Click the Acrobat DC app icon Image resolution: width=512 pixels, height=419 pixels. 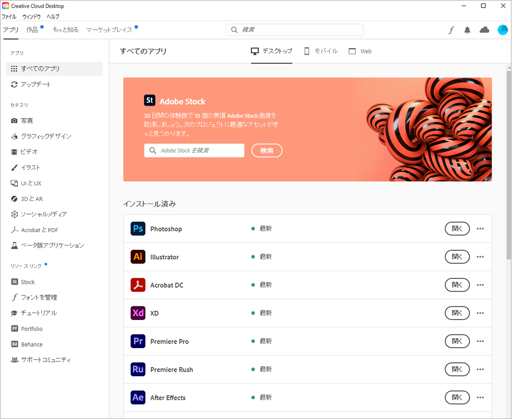pyautogui.click(x=138, y=285)
